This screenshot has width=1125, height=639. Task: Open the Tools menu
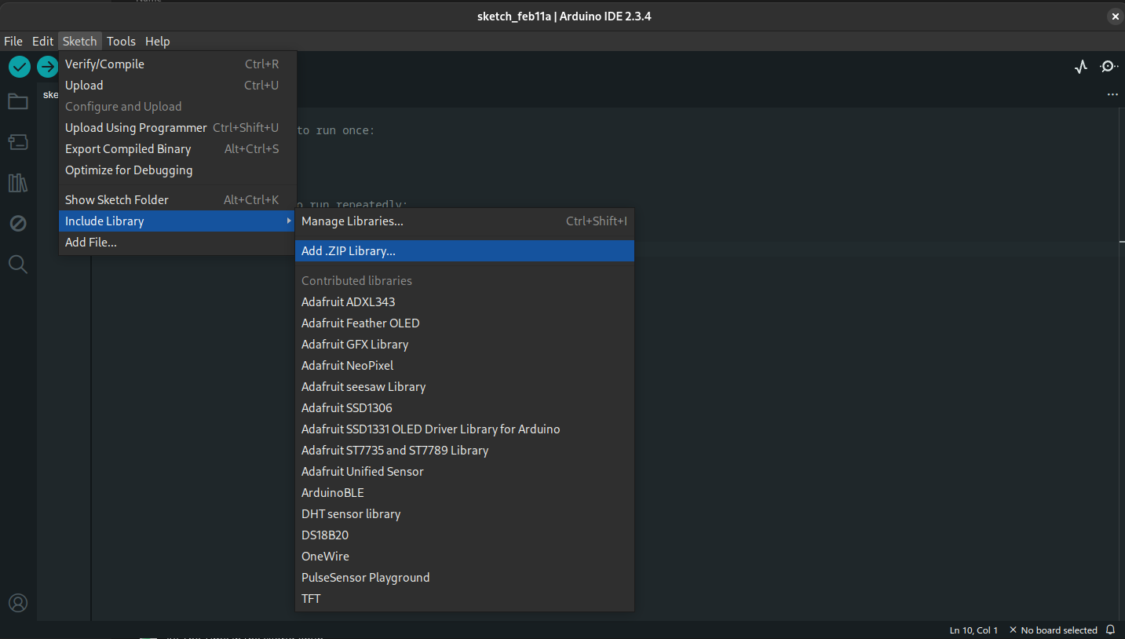pyautogui.click(x=121, y=41)
